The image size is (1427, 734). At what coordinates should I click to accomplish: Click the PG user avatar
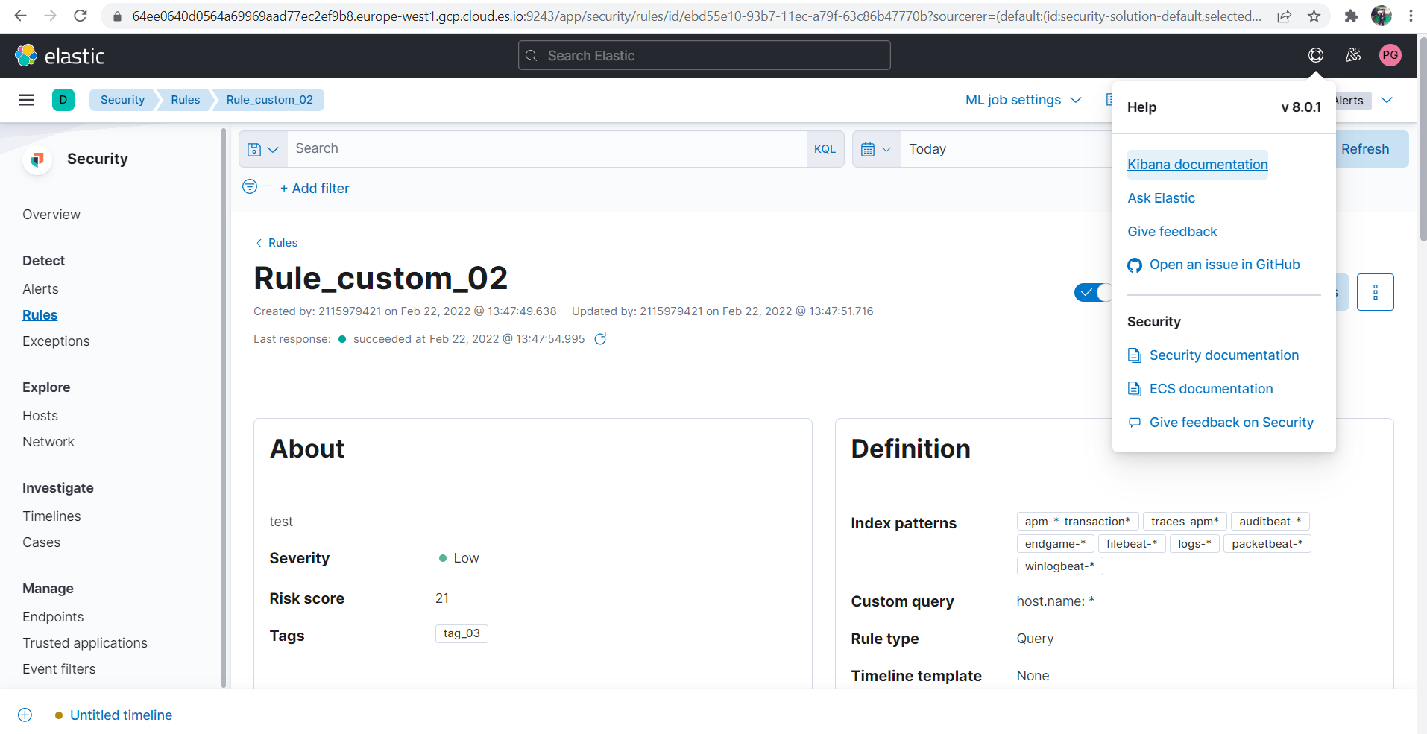(x=1390, y=55)
